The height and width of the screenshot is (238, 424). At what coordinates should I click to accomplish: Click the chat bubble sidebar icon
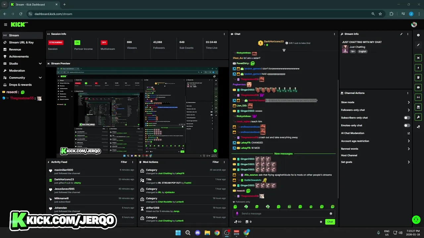[x=418, y=87]
